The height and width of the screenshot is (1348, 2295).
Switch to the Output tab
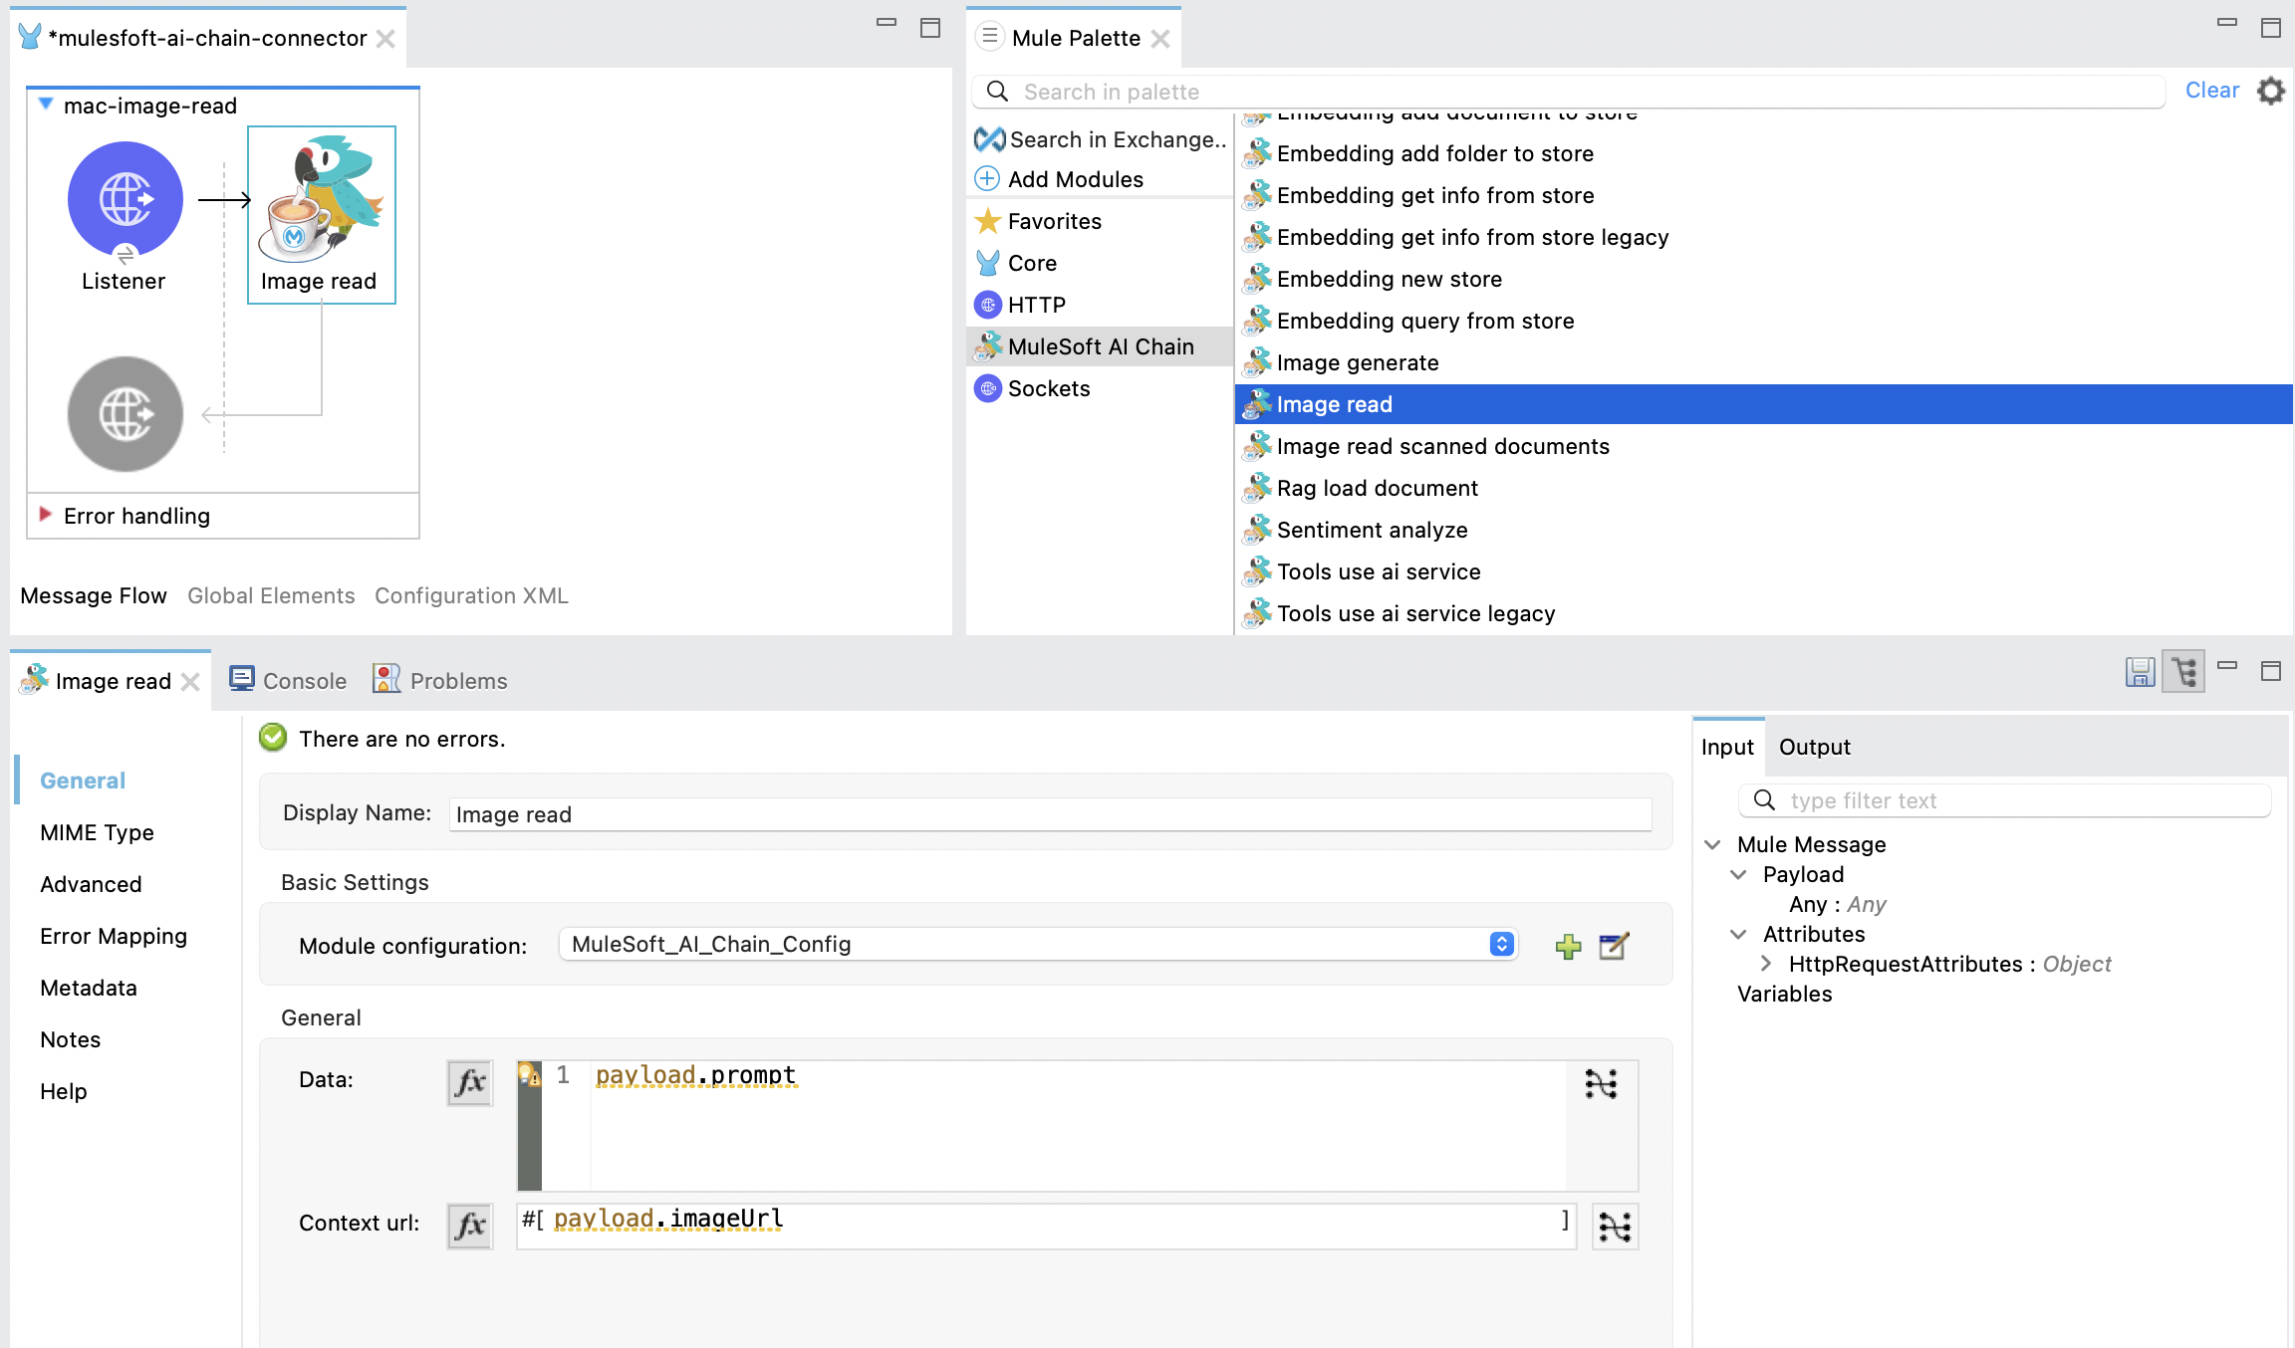coord(1815,745)
